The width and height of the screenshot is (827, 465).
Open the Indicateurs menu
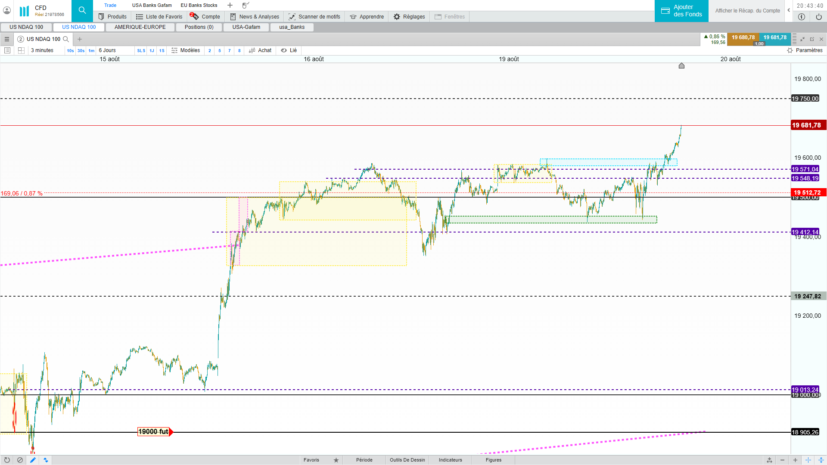pos(450,460)
